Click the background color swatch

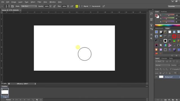(x=158, y=17)
